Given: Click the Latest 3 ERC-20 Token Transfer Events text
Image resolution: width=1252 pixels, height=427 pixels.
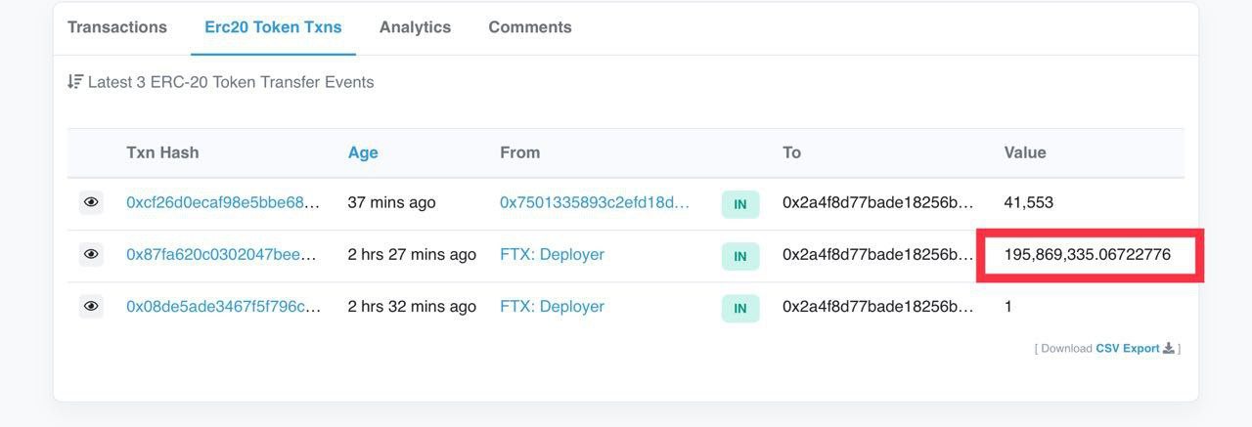Looking at the screenshot, I should click(231, 82).
